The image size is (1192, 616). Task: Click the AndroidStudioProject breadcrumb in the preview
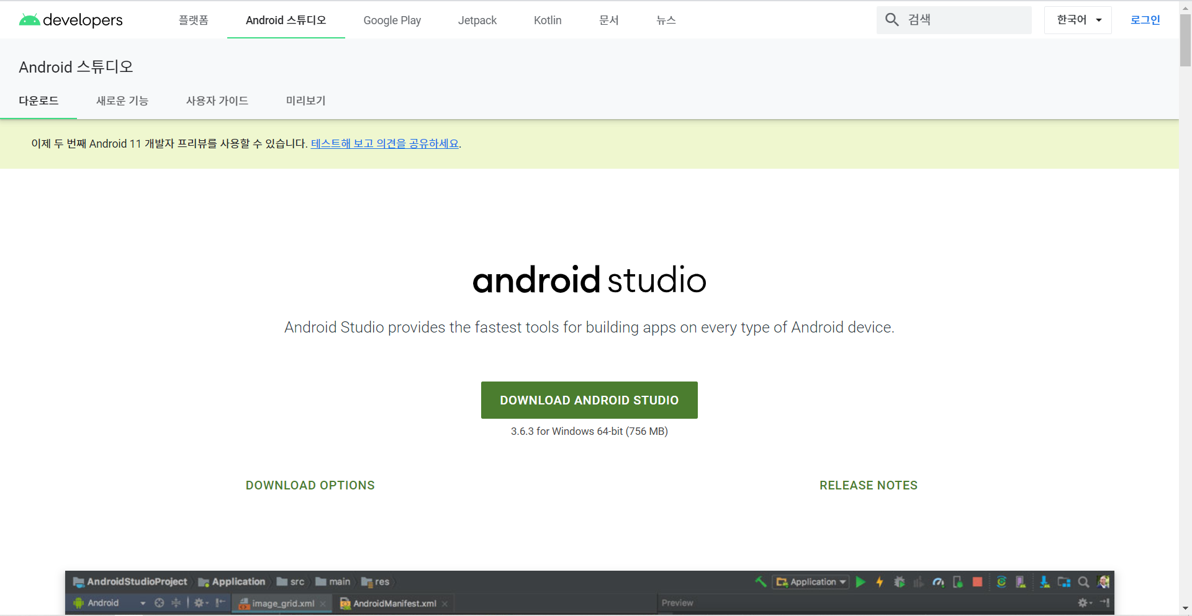coord(130,582)
